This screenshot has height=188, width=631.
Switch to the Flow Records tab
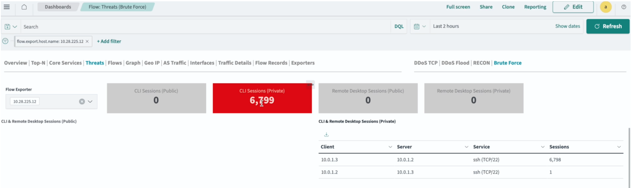271,63
